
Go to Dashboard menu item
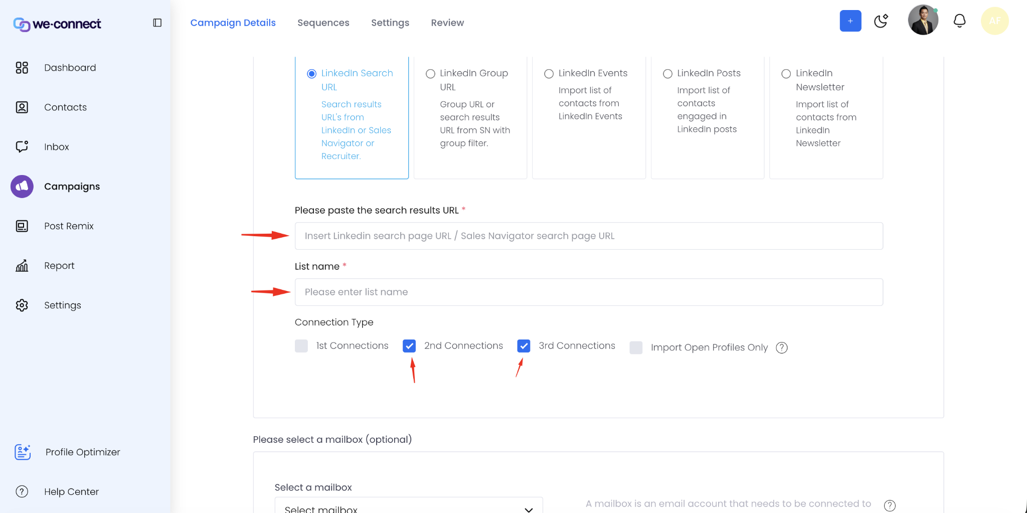click(x=70, y=68)
